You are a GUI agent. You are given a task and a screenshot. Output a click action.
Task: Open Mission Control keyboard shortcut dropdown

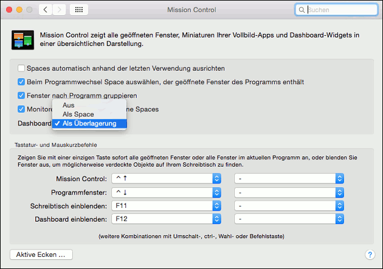pyautogui.click(x=167, y=179)
